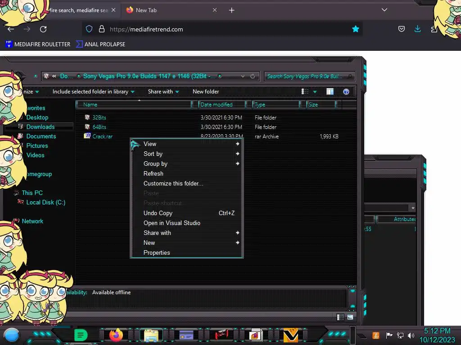
Task: Open a new tab with plus button
Action: (x=232, y=10)
